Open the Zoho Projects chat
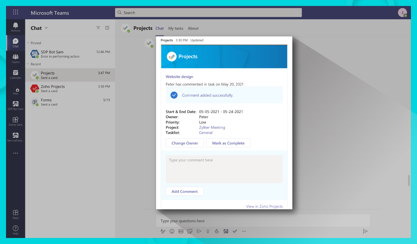 70,89
